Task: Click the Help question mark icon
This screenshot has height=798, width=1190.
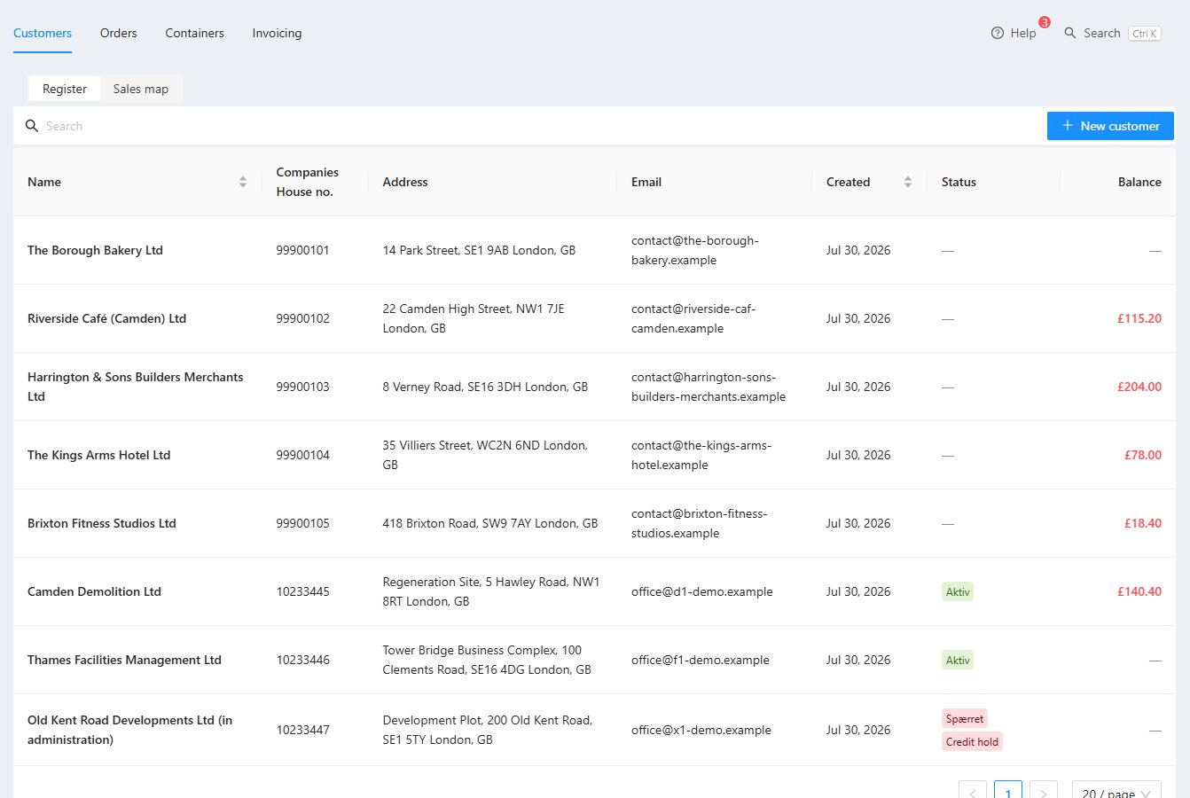Action: coord(998,33)
